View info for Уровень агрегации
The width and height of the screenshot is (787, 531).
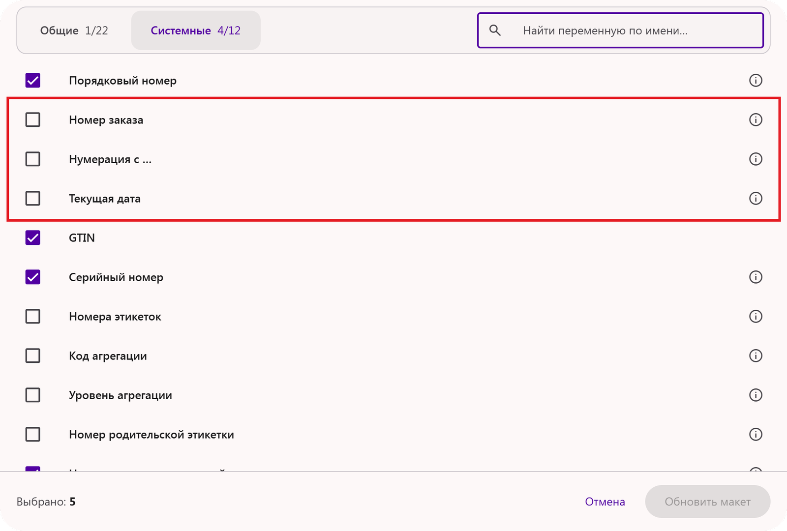point(756,395)
